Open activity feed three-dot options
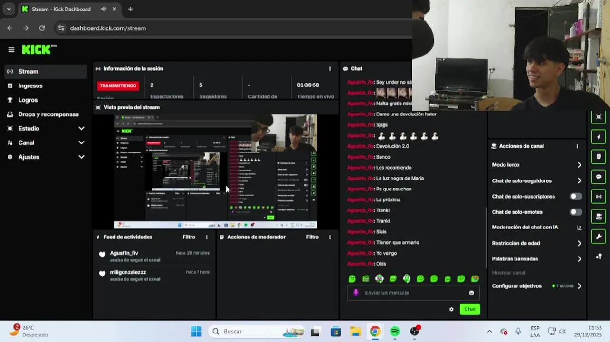The width and height of the screenshot is (610, 342). tap(206, 237)
